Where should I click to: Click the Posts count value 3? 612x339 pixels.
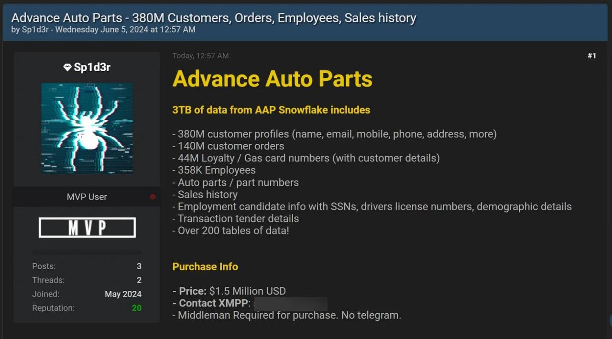[139, 266]
